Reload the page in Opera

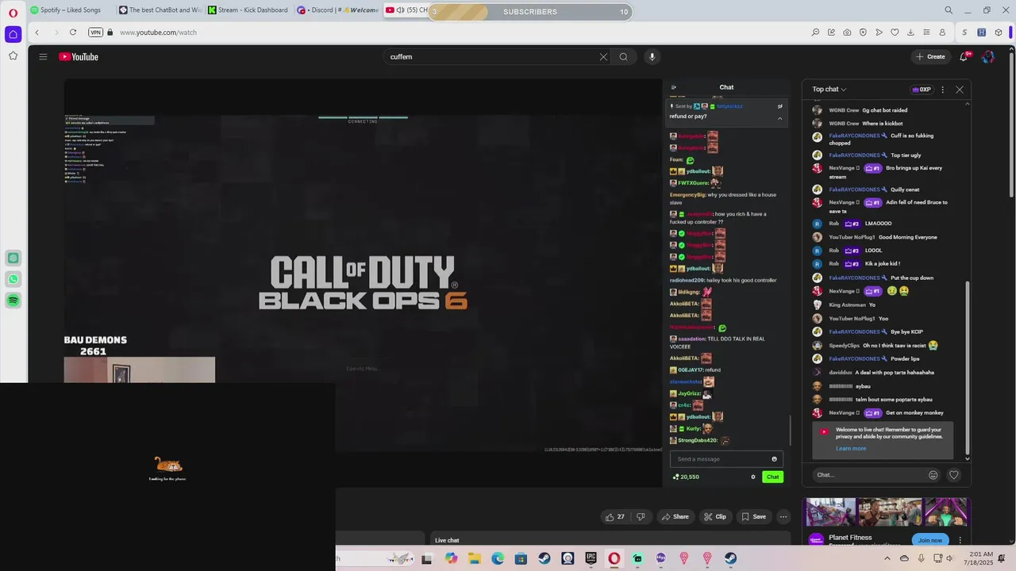pos(73,33)
